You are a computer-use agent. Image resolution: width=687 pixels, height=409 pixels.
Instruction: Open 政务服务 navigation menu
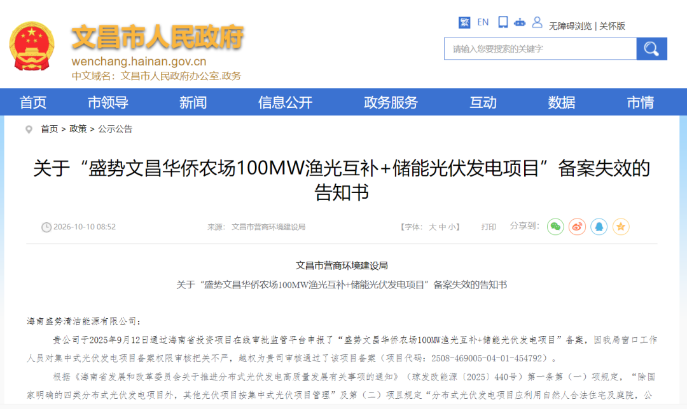[391, 102]
